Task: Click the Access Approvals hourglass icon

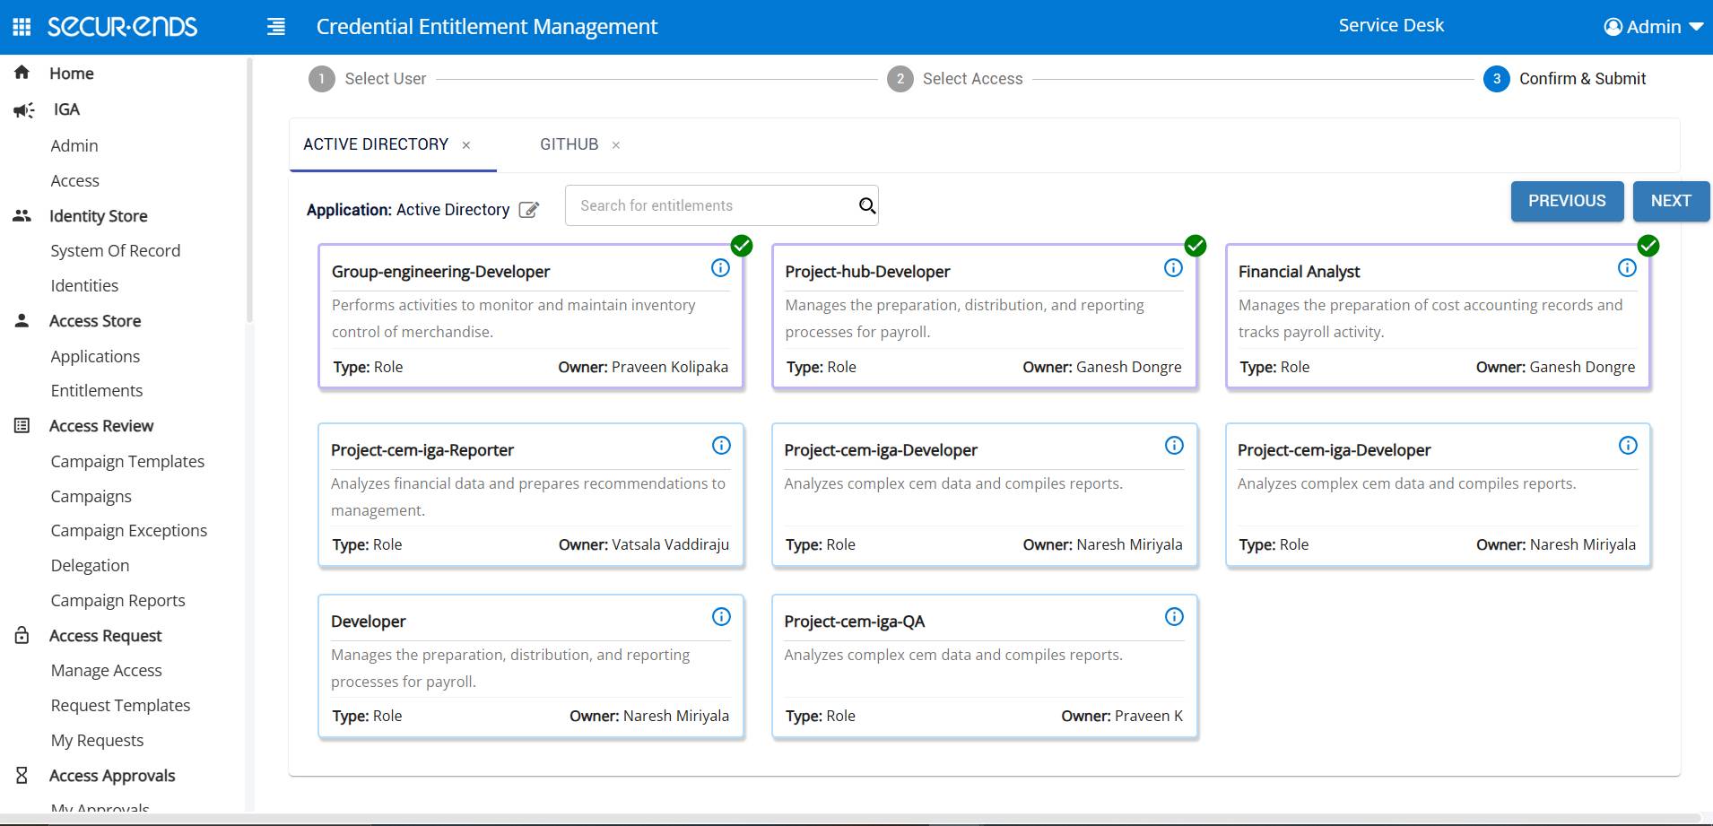Action: tap(22, 775)
